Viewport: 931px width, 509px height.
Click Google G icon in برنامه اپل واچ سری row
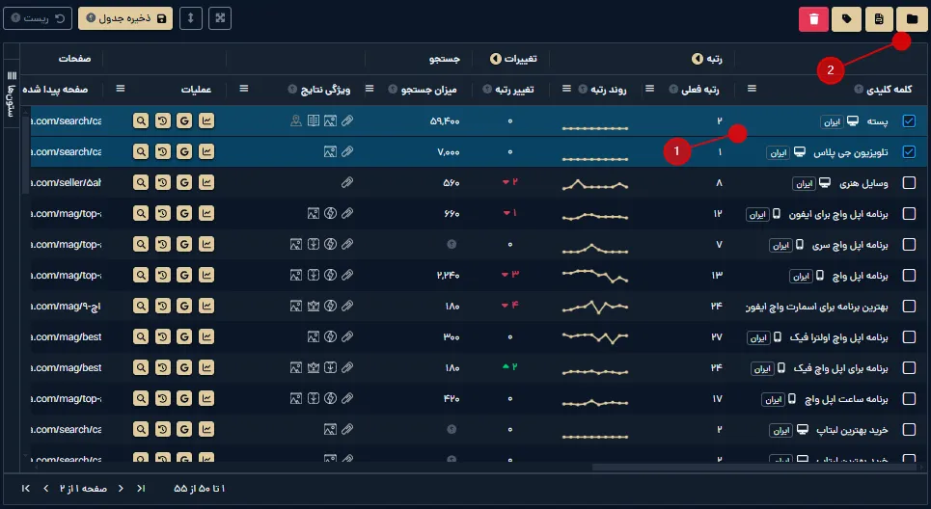[184, 245]
